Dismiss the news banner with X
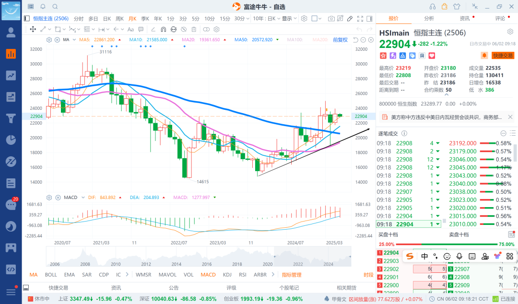518x304 pixels. pos(510,117)
